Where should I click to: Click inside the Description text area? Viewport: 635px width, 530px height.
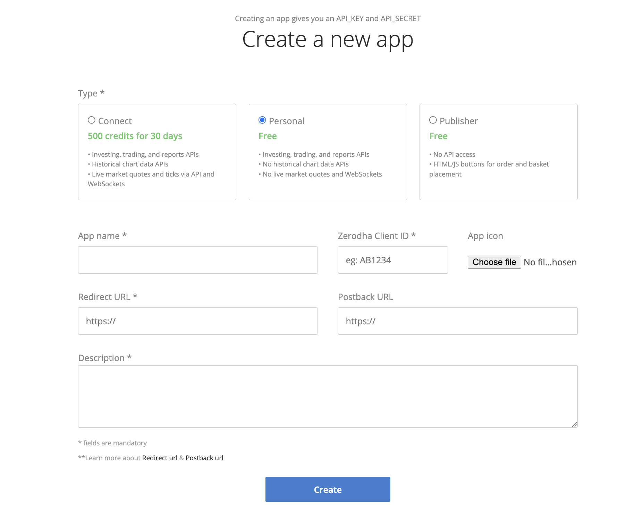(x=328, y=396)
